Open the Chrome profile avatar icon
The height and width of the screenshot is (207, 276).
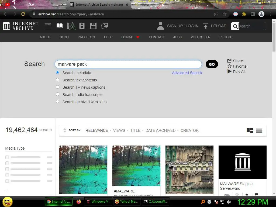tap(261, 14)
